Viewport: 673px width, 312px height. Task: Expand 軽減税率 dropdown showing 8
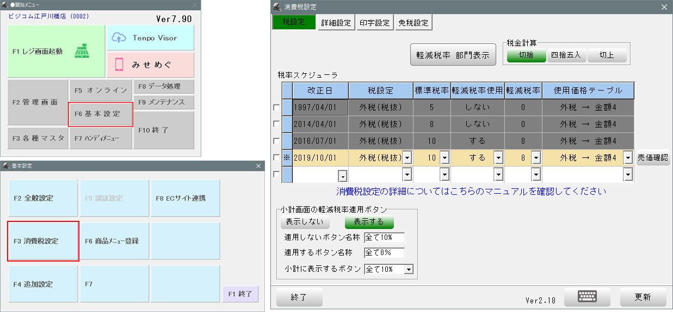(535, 158)
